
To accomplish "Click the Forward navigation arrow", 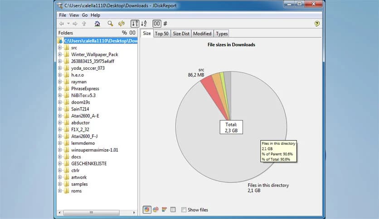I will [75, 24].
